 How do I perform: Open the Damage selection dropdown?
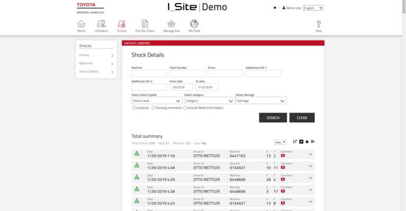point(261,100)
